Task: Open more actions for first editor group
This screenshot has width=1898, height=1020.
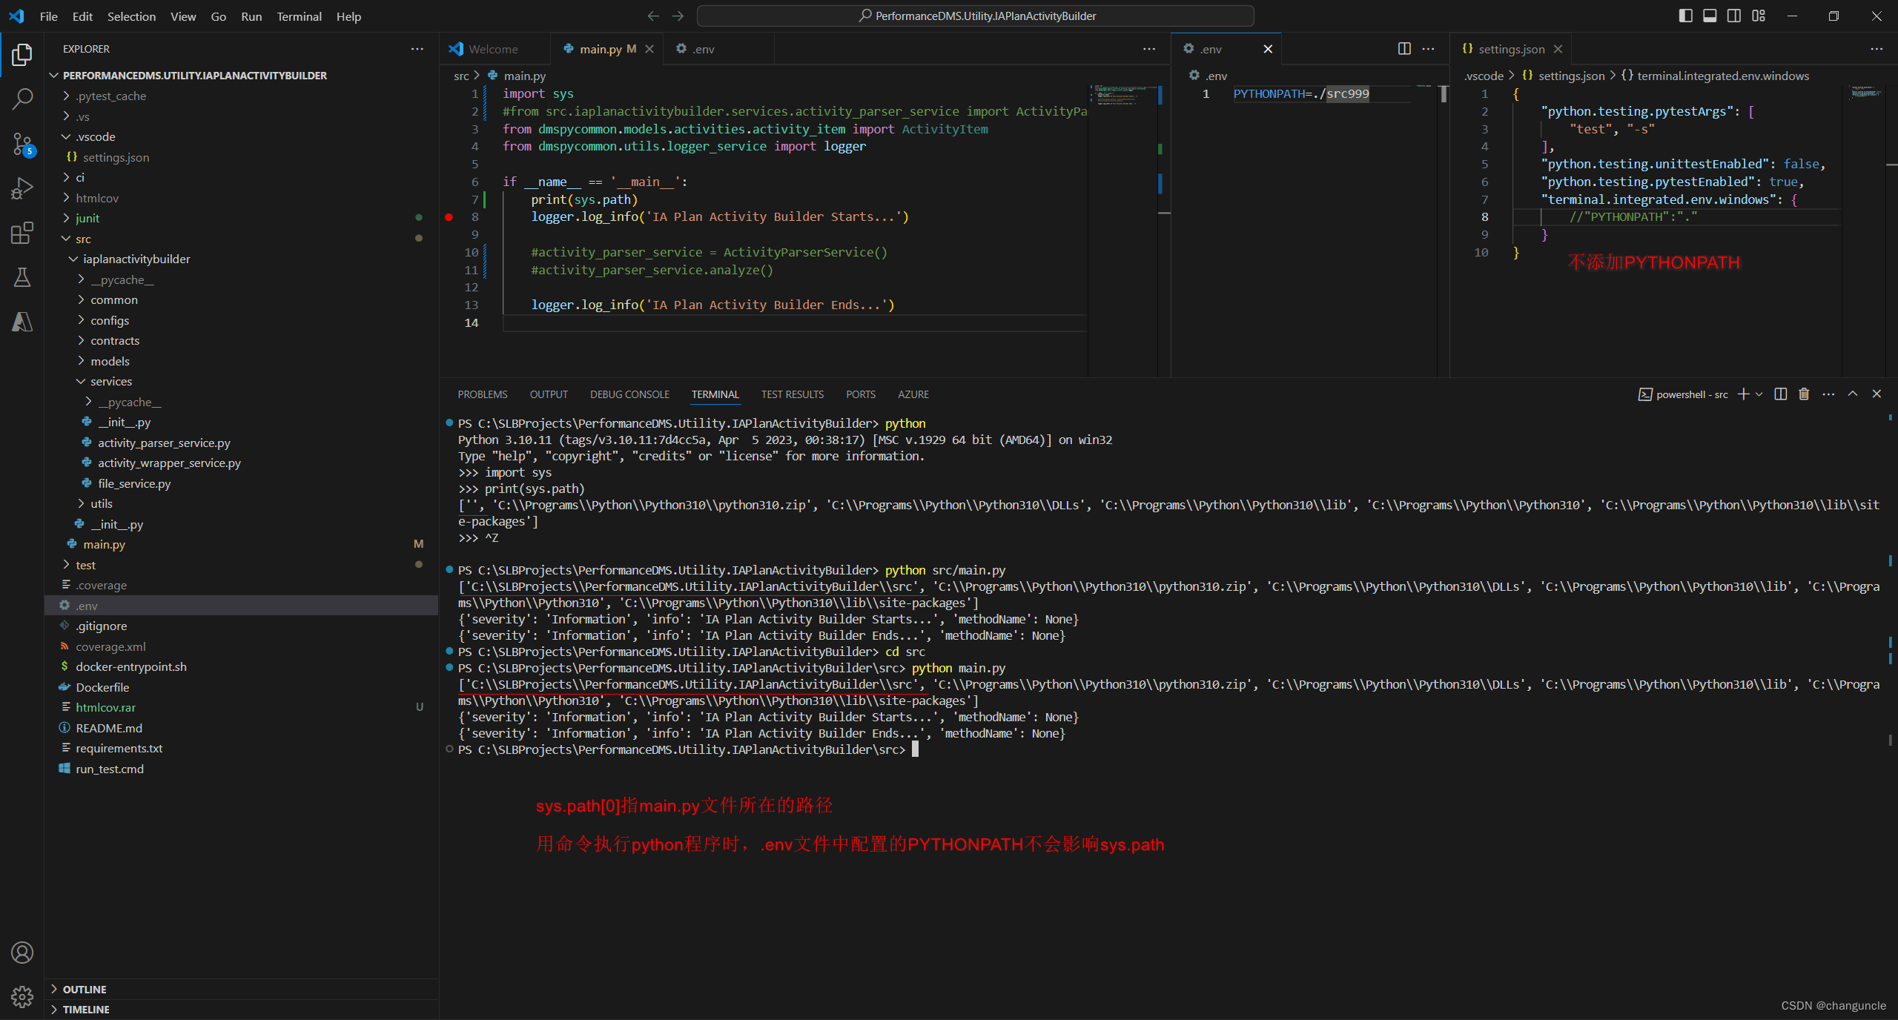Action: [x=1149, y=49]
